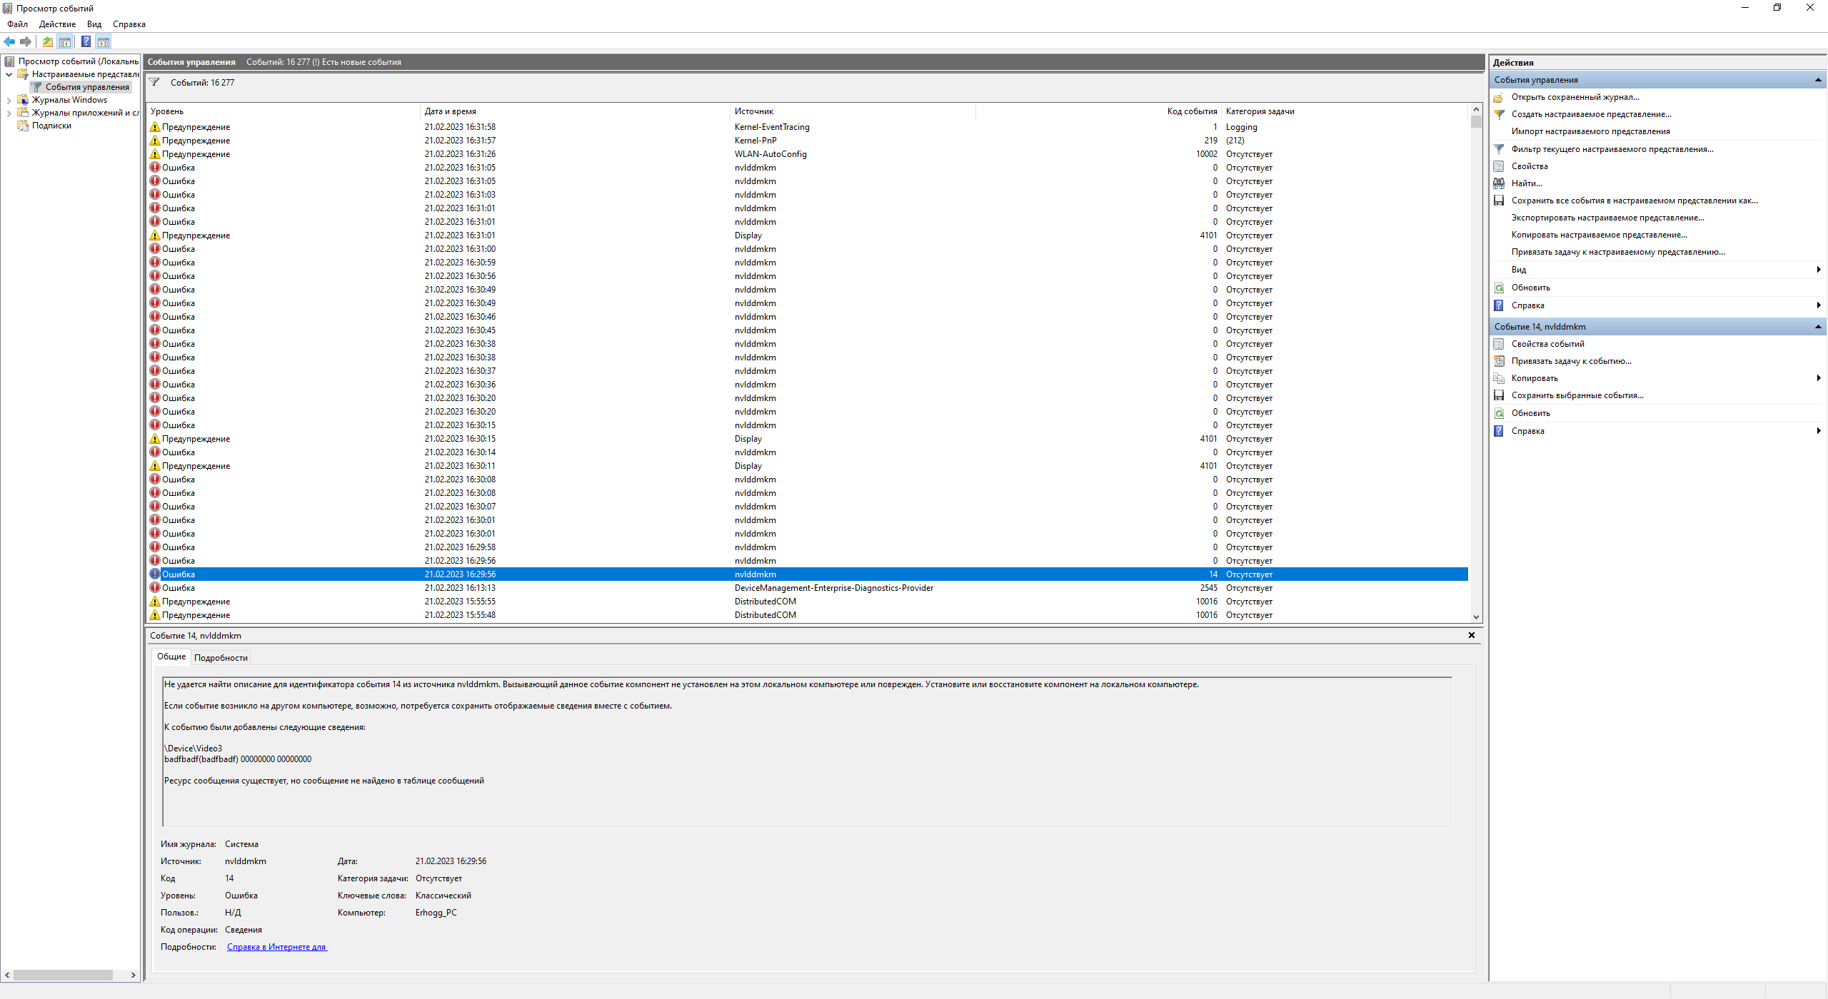Expand the Копировать submenu arrow in Actions
The image size is (1828, 999).
click(1818, 378)
